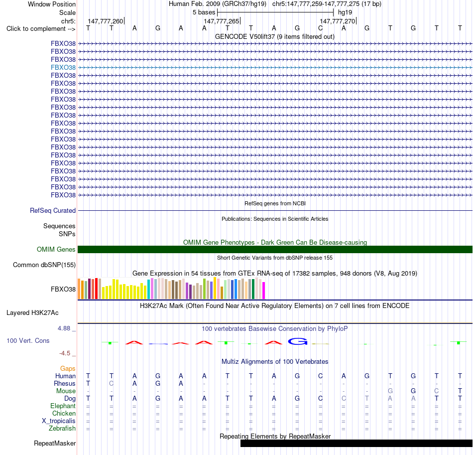Viewport: 473px width, 455px height.
Task: Click the large blue G in PhyloP conservation logo
Action: (298, 341)
